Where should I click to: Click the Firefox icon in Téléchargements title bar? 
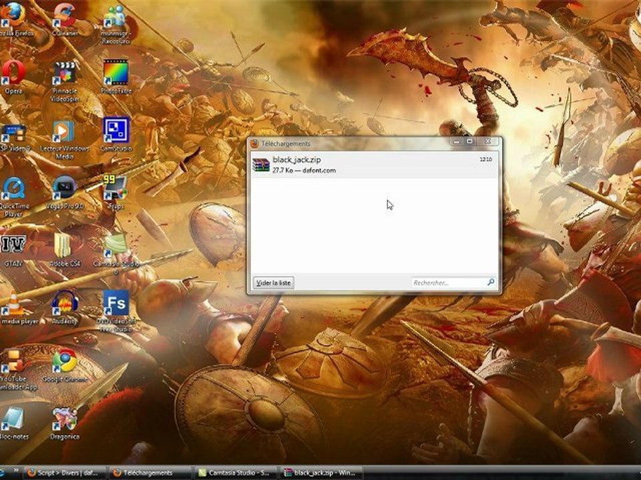click(x=254, y=144)
